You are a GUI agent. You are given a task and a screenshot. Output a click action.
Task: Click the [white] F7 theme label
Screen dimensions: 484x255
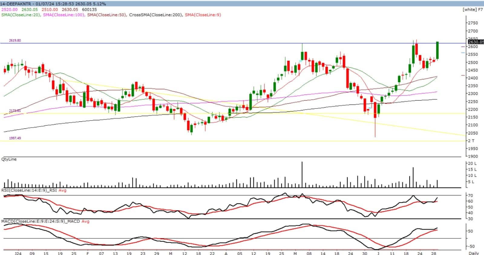(473, 9)
